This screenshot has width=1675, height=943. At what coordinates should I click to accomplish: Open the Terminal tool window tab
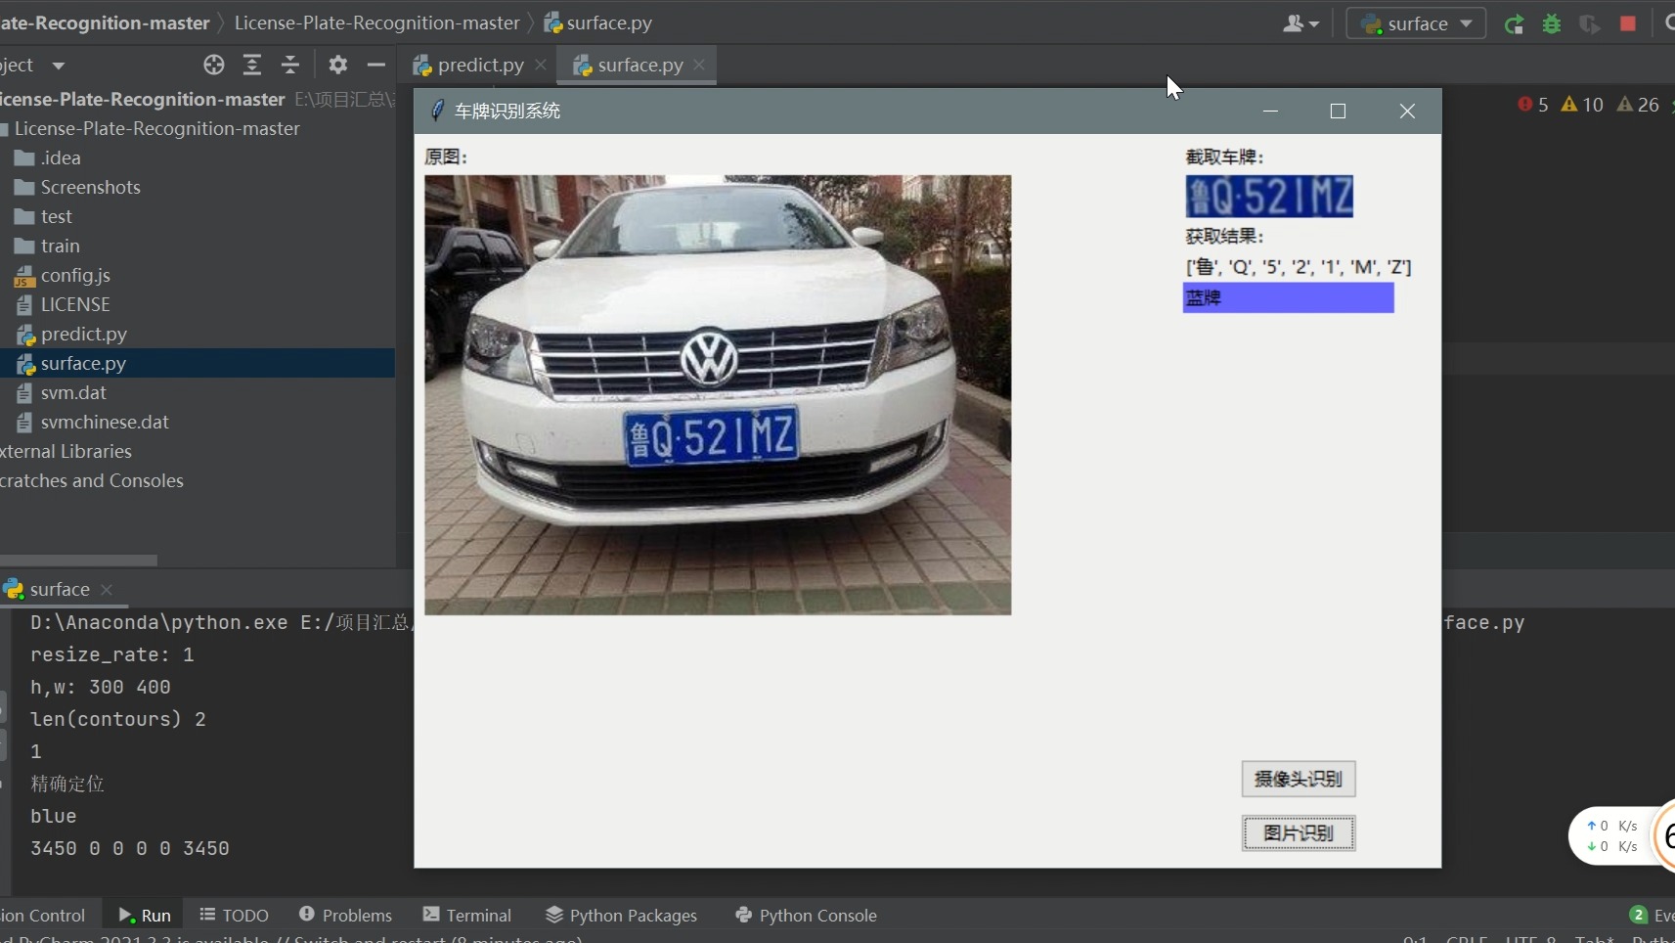tap(467, 915)
